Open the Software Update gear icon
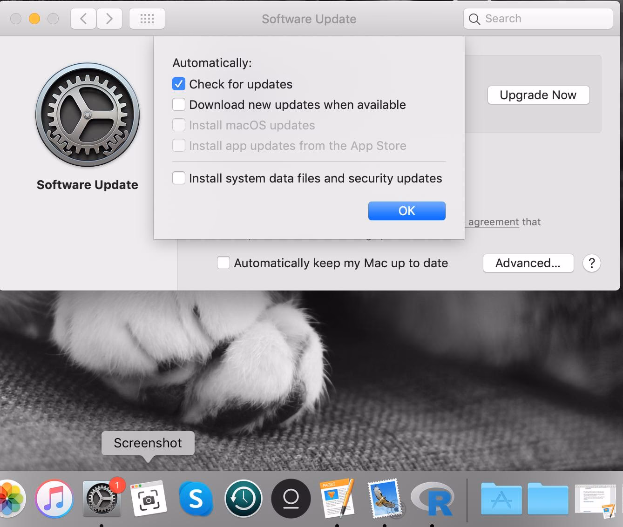This screenshot has width=623, height=527. [x=87, y=115]
